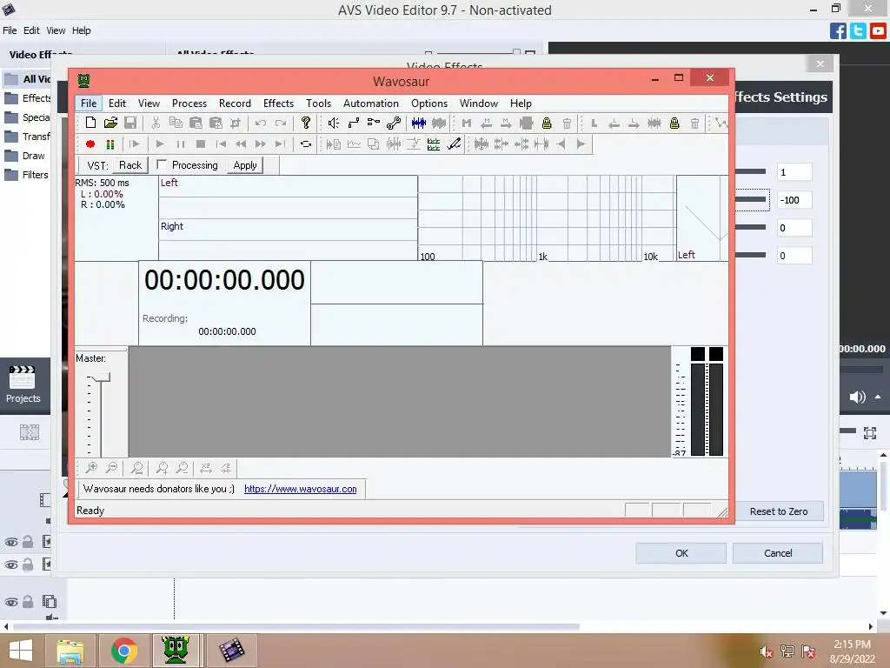Screen dimensions: 890x668
Task: Zoom to selection magnifier icon
Action: [136, 468]
